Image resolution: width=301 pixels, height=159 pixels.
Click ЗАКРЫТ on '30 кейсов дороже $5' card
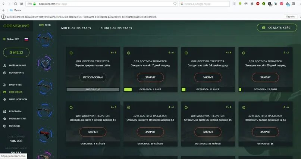click(x=208, y=132)
